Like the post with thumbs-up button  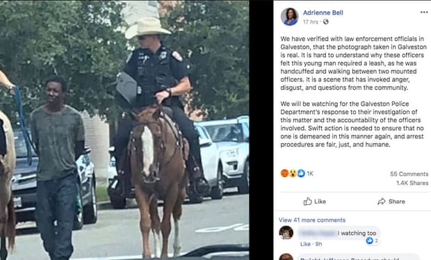tap(315, 202)
